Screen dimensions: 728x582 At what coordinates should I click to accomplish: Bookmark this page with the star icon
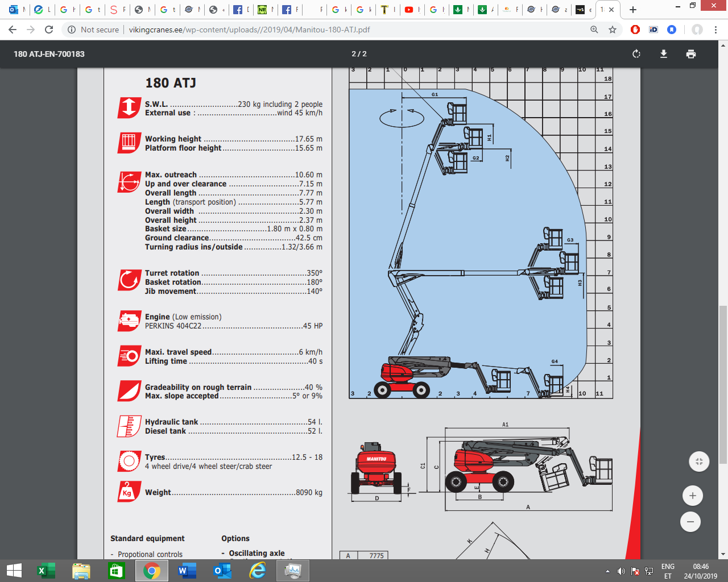click(x=613, y=30)
